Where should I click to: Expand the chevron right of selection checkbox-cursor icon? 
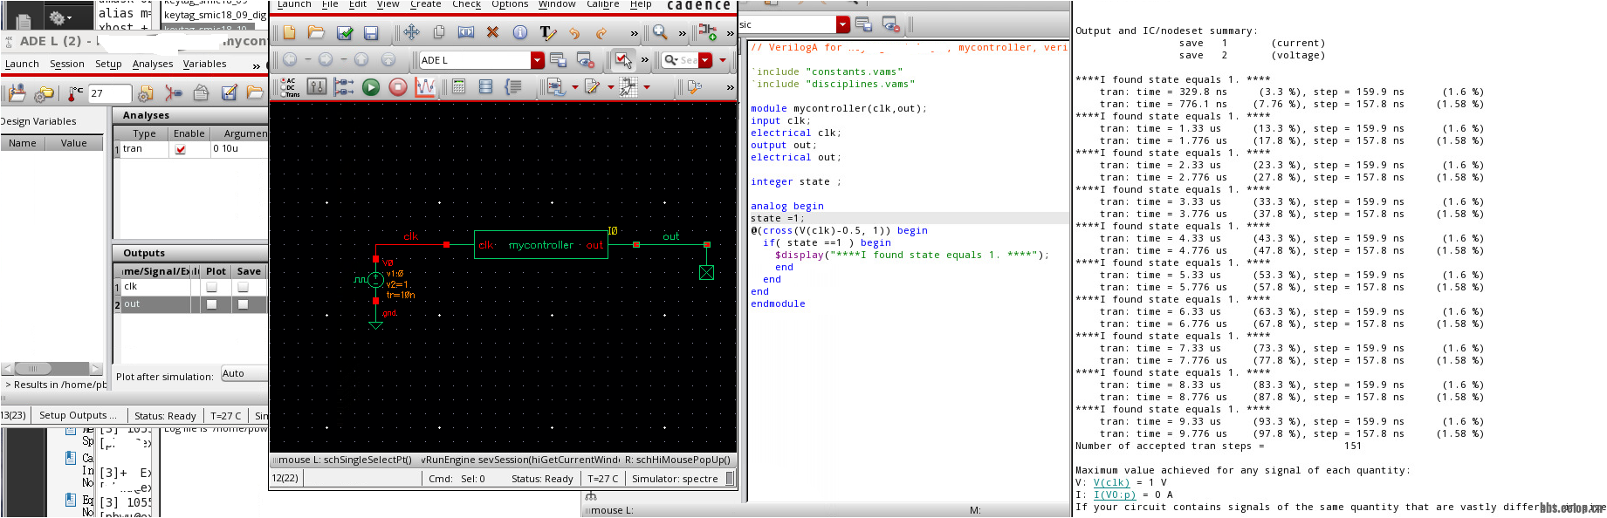[x=644, y=60]
